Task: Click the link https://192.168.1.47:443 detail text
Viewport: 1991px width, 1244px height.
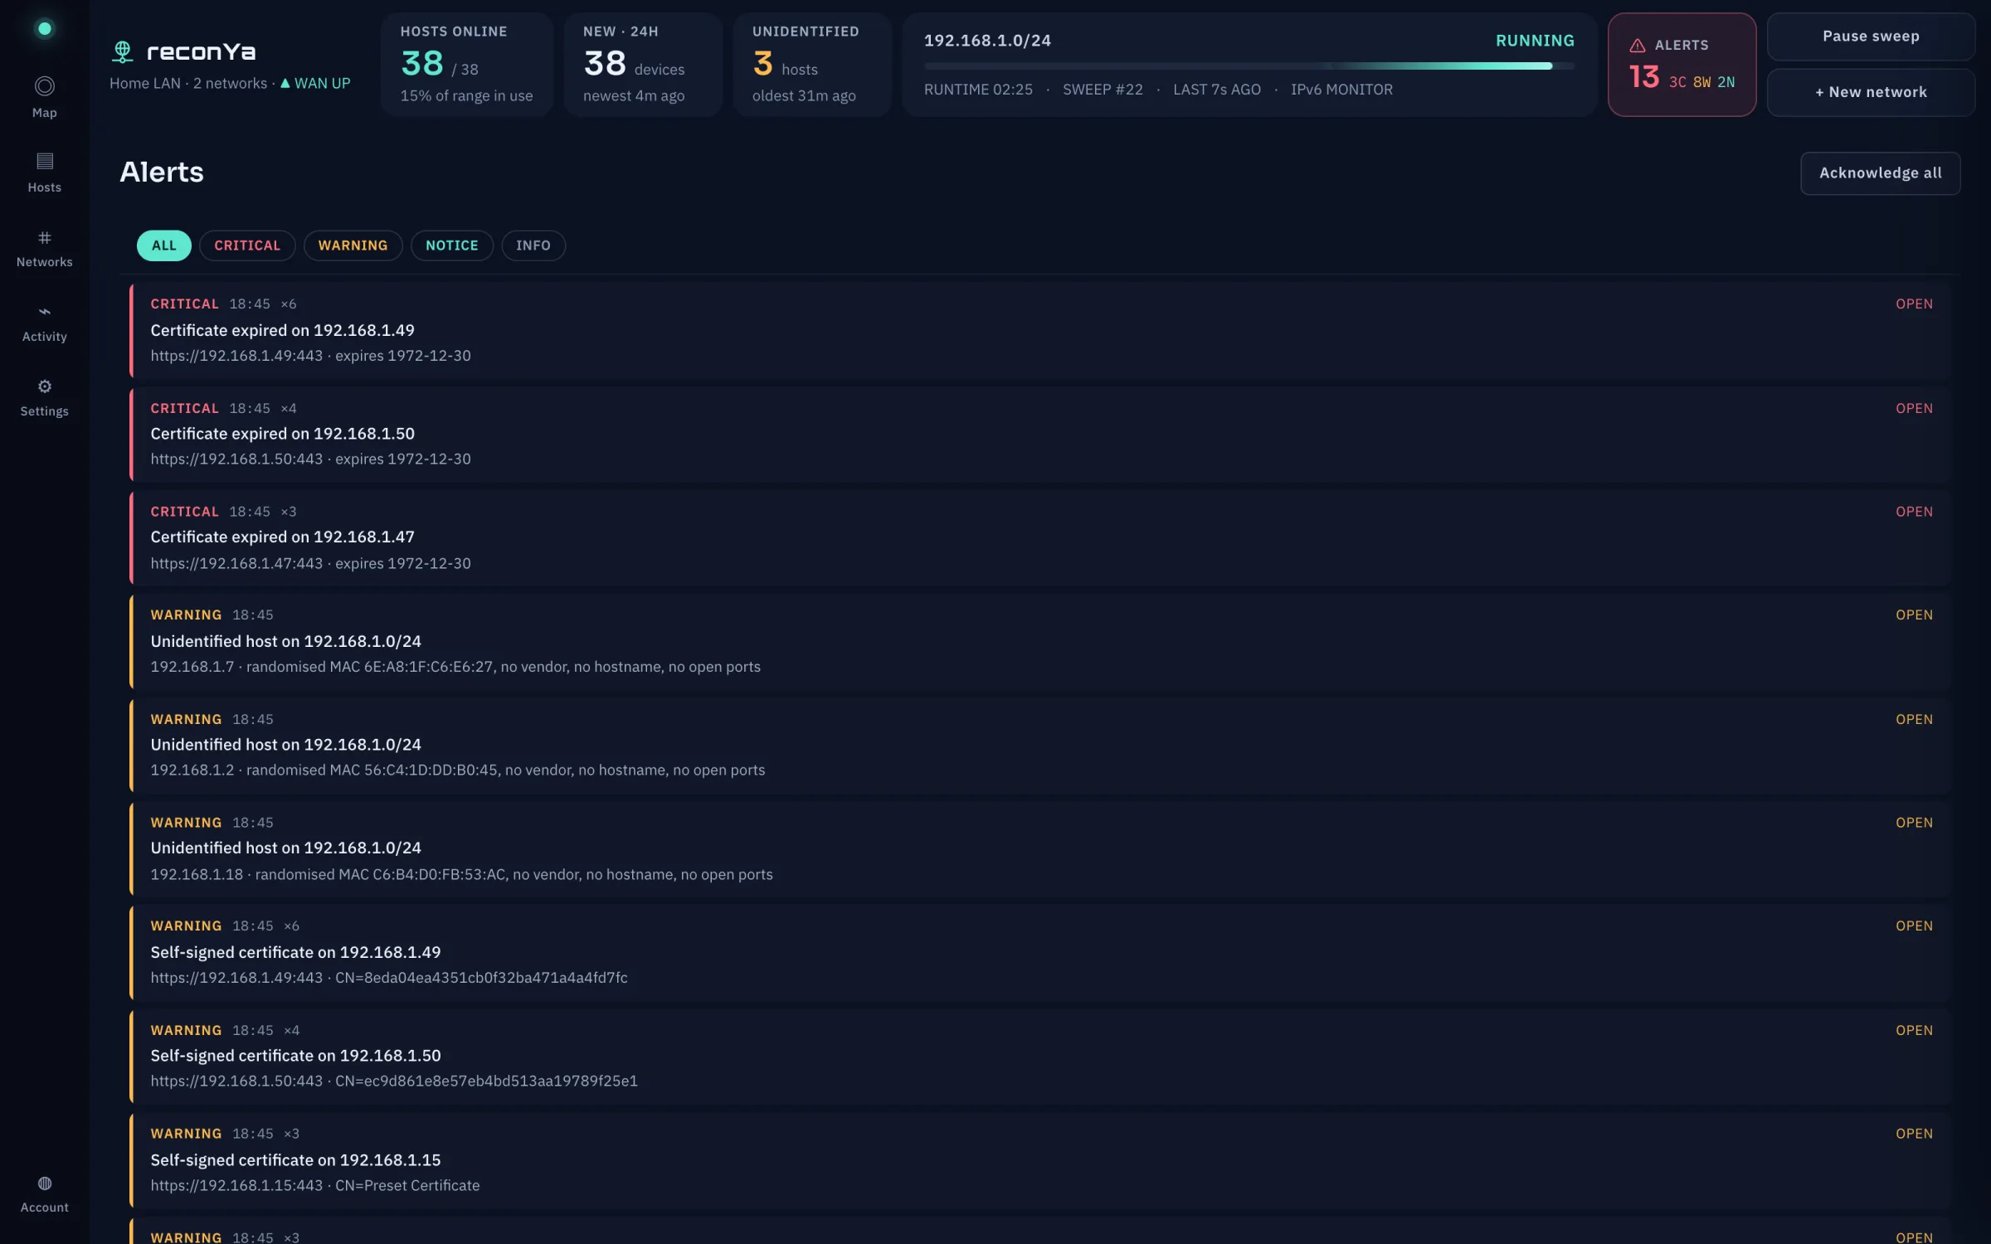Action: (236, 563)
